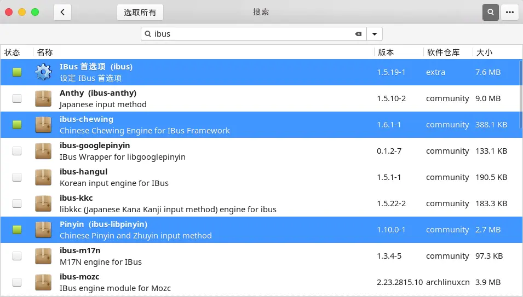The height and width of the screenshot is (297, 523).
Task: Select 'Chinese Chewing Engine for IBus Framework' text
Action: click(x=145, y=131)
